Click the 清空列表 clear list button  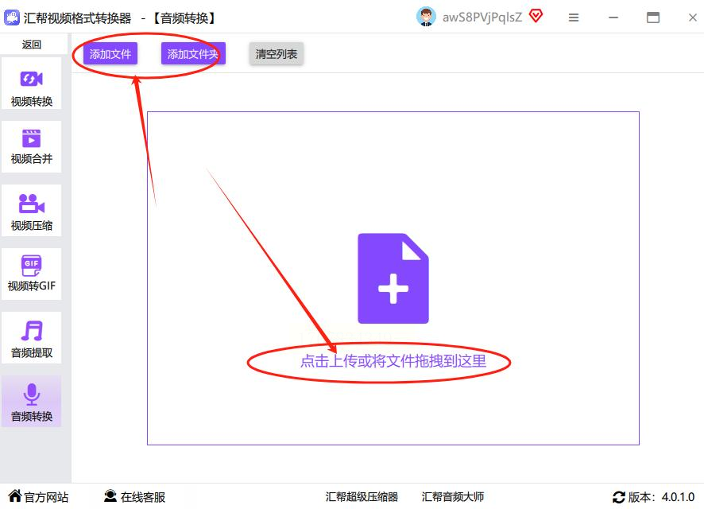[277, 54]
